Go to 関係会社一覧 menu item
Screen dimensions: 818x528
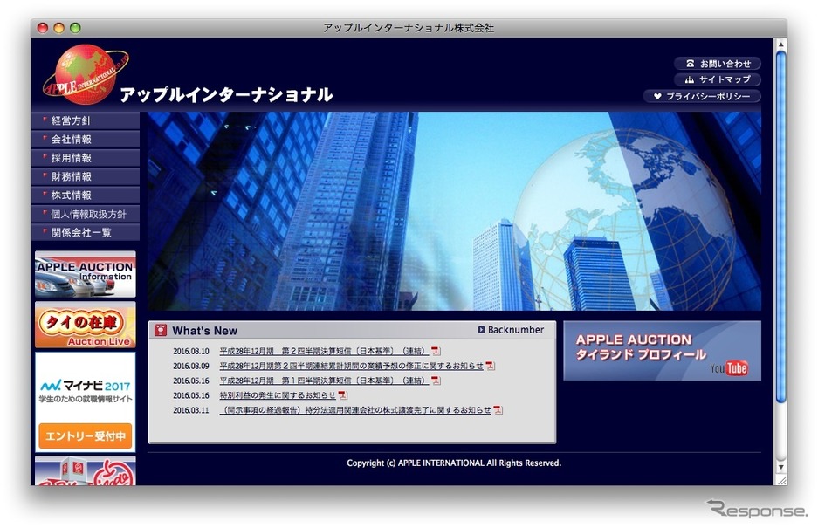[85, 232]
